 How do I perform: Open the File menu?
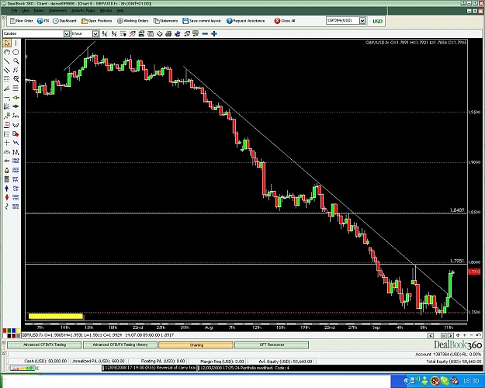pyautogui.click(x=14, y=11)
